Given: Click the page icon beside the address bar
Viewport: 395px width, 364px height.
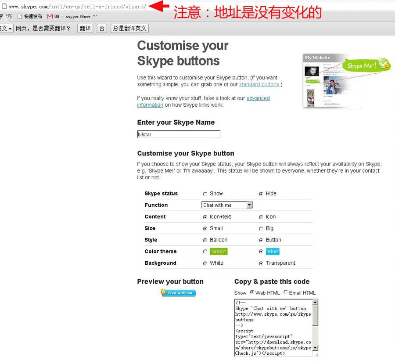Looking at the screenshot, I should [4, 7].
